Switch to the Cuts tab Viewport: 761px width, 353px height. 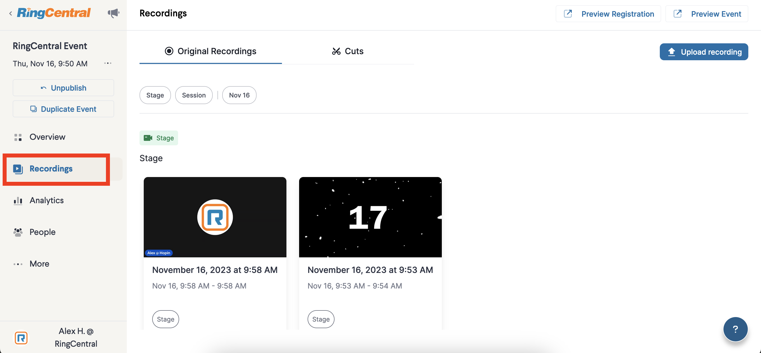click(x=348, y=51)
